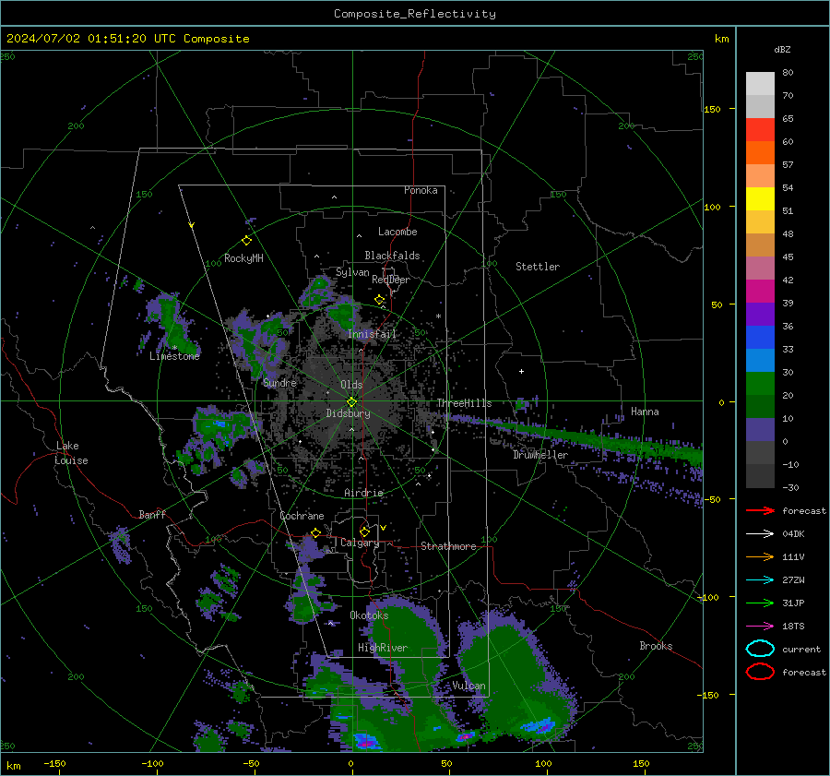The image size is (830, 776).
Task: Click the Strathmore city label
Action: pos(448,546)
